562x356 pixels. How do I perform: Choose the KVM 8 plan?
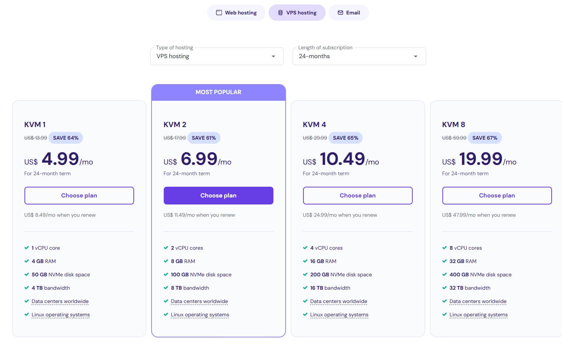(497, 196)
